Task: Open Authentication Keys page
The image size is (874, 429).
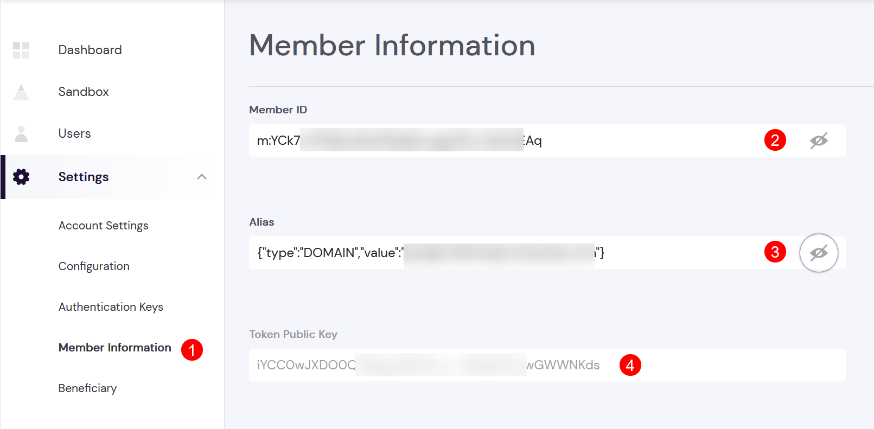Action: pos(111,307)
